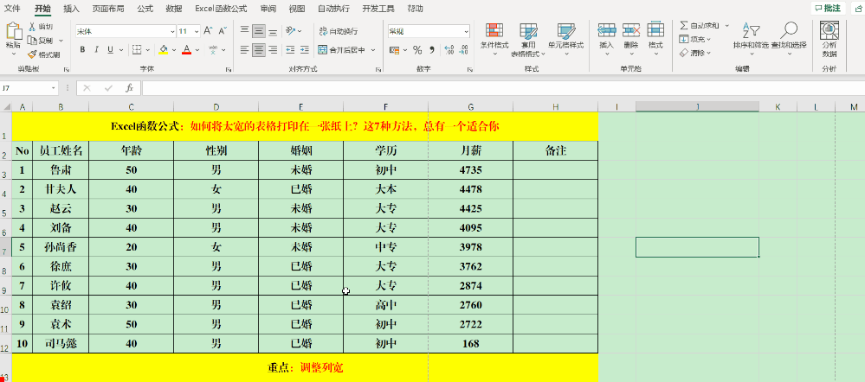Click Merge and Center (合并后居中) button
This screenshot has width=865, height=382.
point(346,50)
